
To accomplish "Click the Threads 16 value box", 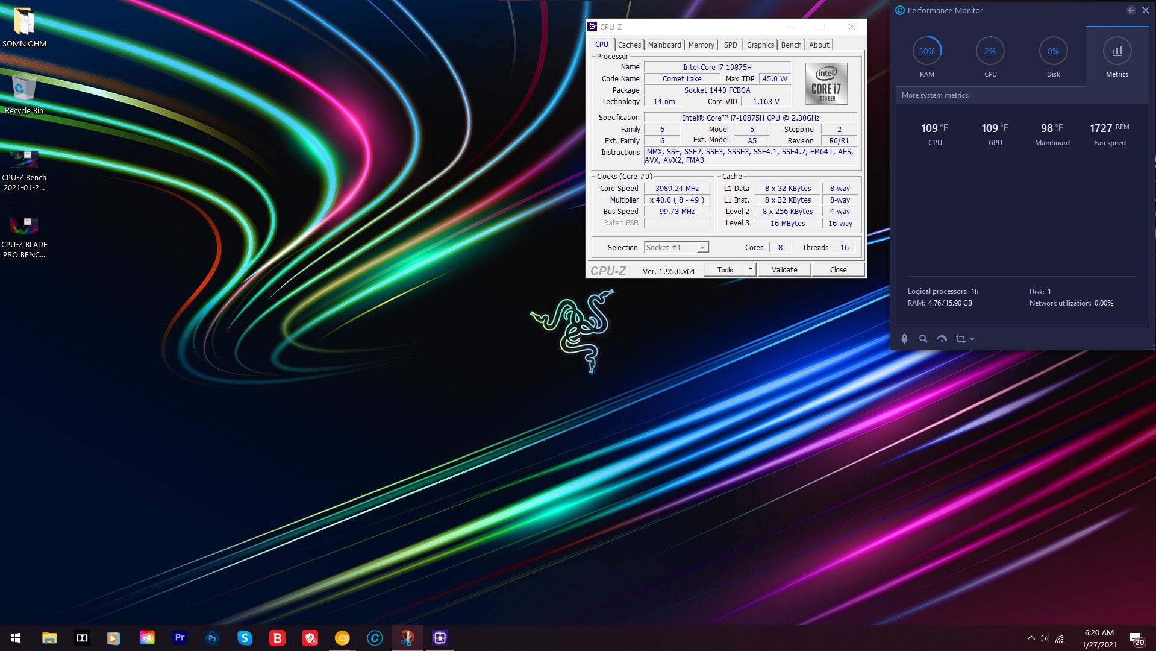I will pyautogui.click(x=845, y=247).
